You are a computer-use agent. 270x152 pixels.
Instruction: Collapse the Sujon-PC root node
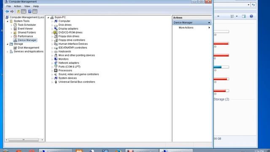pos(48,17)
